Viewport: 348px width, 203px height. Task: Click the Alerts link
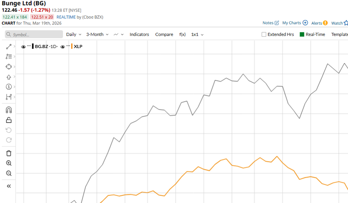[x=317, y=23]
